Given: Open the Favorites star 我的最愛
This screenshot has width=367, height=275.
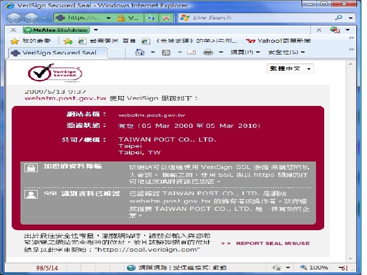Looking at the screenshot, I should coord(31,41).
